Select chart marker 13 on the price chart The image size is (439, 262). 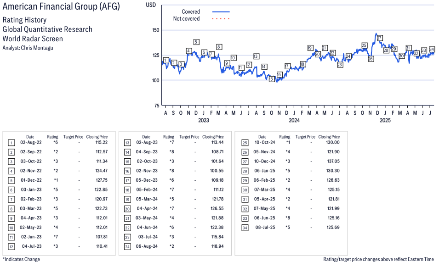click(256, 56)
